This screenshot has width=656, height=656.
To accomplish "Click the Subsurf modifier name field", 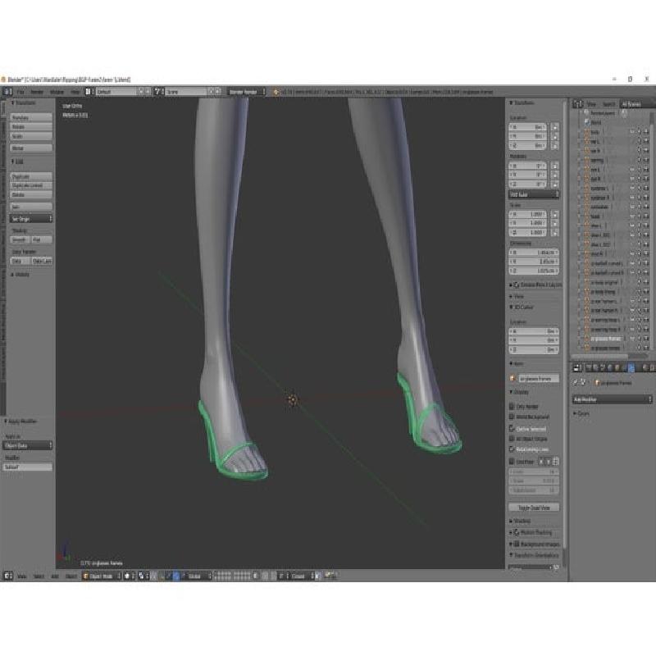I will coord(28,467).
